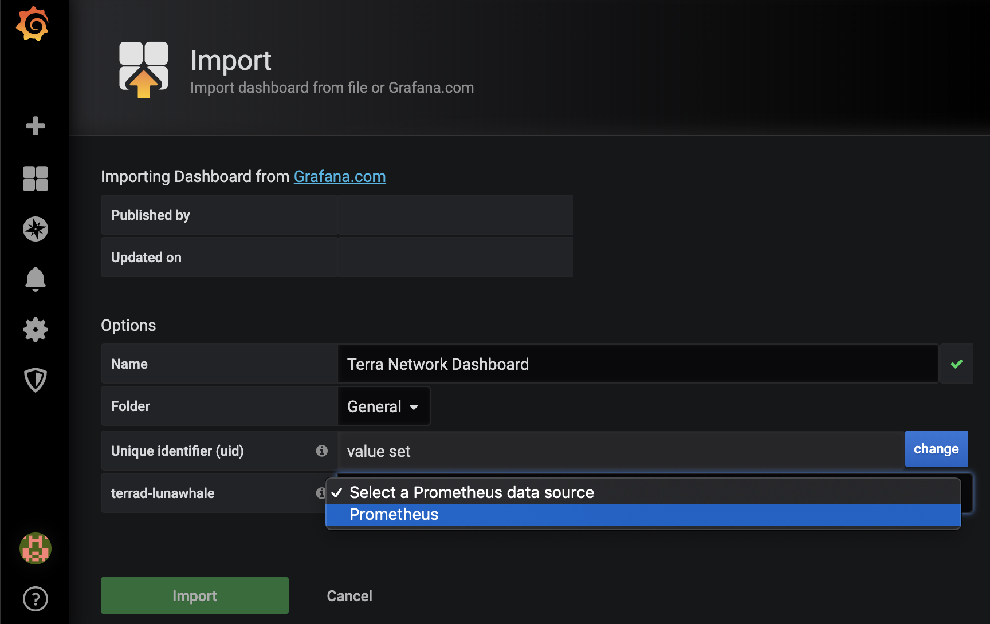Screen dimensions: 990x624
Task: Click the Folder label
Action: click(x=131, y=406)
